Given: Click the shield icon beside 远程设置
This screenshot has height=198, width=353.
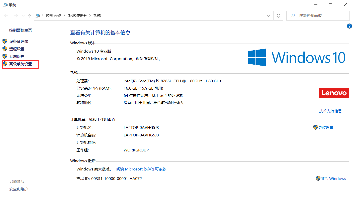Looking at the screenshot, I should click(5, 49).
